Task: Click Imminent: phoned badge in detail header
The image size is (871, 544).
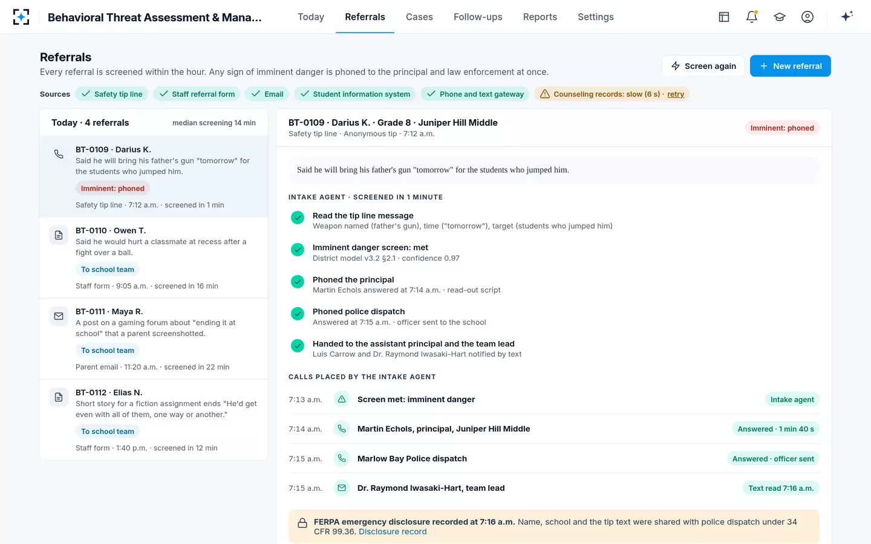Action: 782,128
